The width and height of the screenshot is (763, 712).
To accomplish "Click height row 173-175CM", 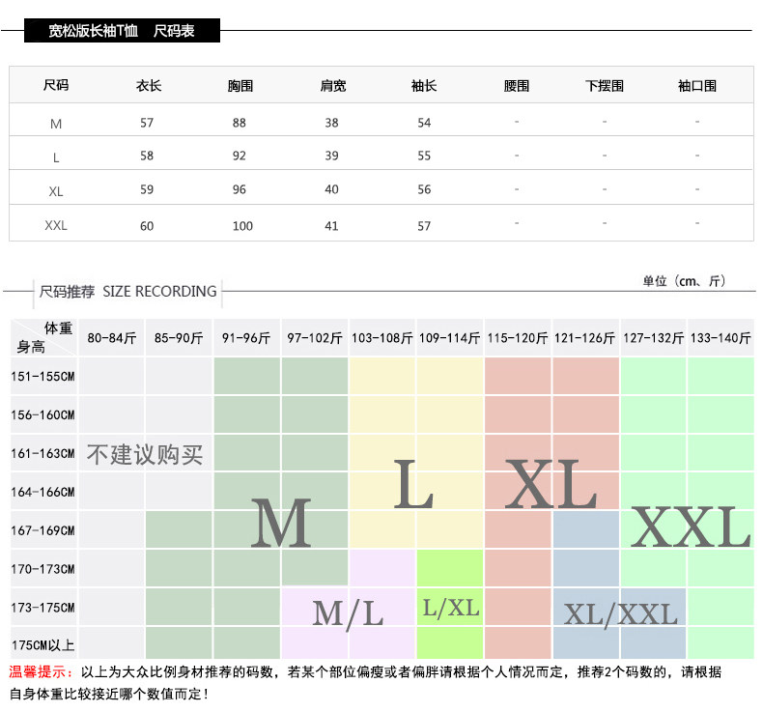I will (42, 608).
